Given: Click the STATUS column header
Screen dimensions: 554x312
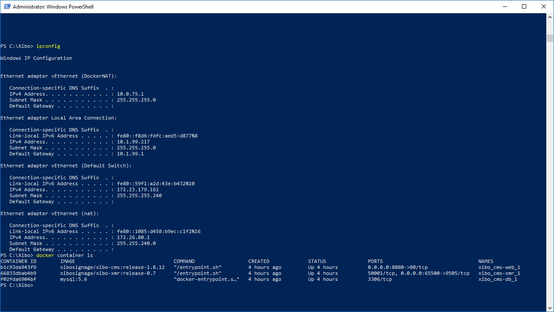Looking at the screenshot, I should tap(317, 261).
